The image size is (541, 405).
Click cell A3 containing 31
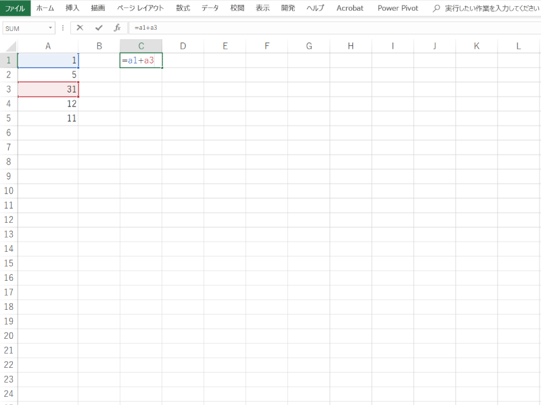47,89
